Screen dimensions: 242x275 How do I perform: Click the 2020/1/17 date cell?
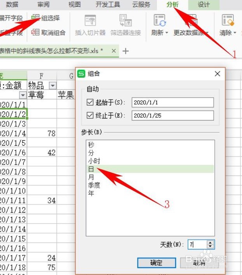(13, 258)
